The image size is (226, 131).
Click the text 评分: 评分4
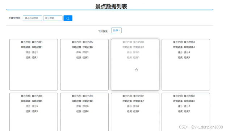184,52
